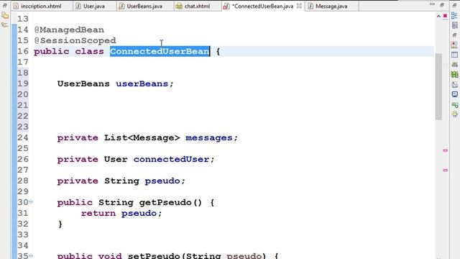Open the Type Hierarchy fast view
460x259 pixels.
[5, 25]
